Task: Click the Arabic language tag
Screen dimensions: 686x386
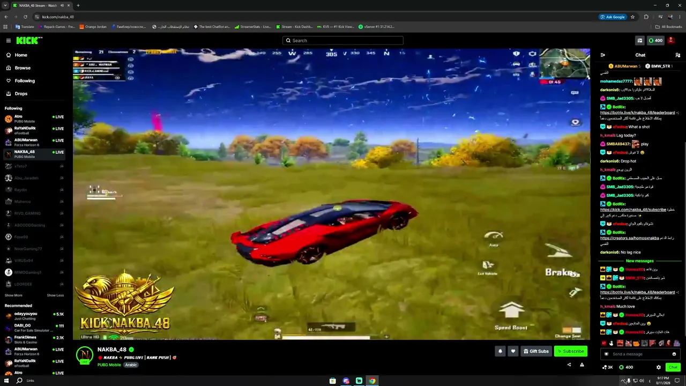Action: [x=131, y=365]
